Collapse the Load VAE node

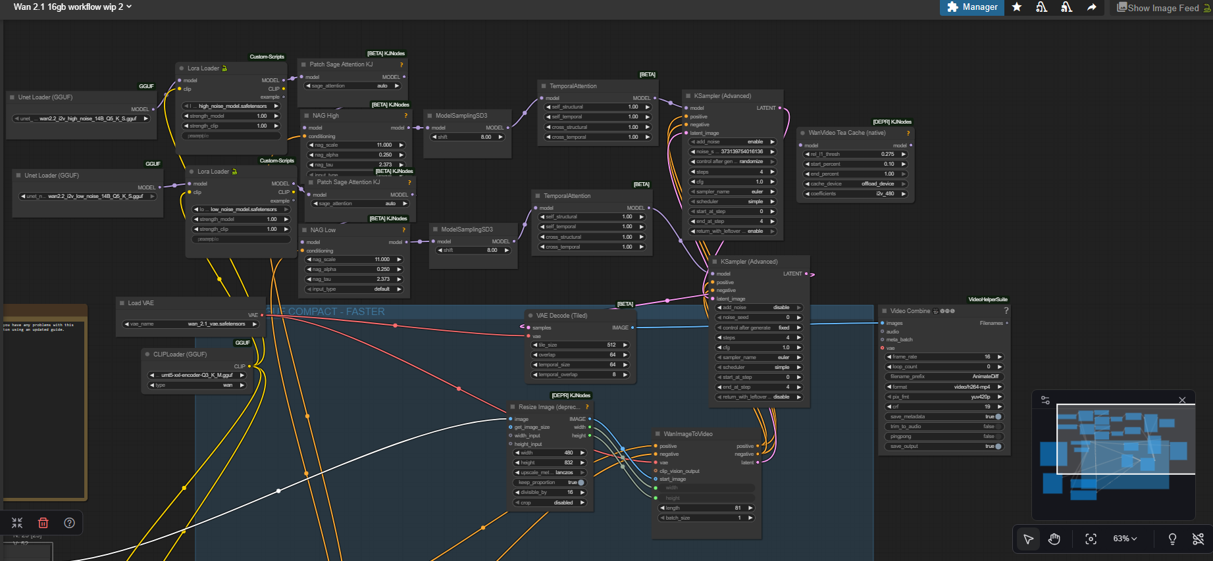(122, 303)
